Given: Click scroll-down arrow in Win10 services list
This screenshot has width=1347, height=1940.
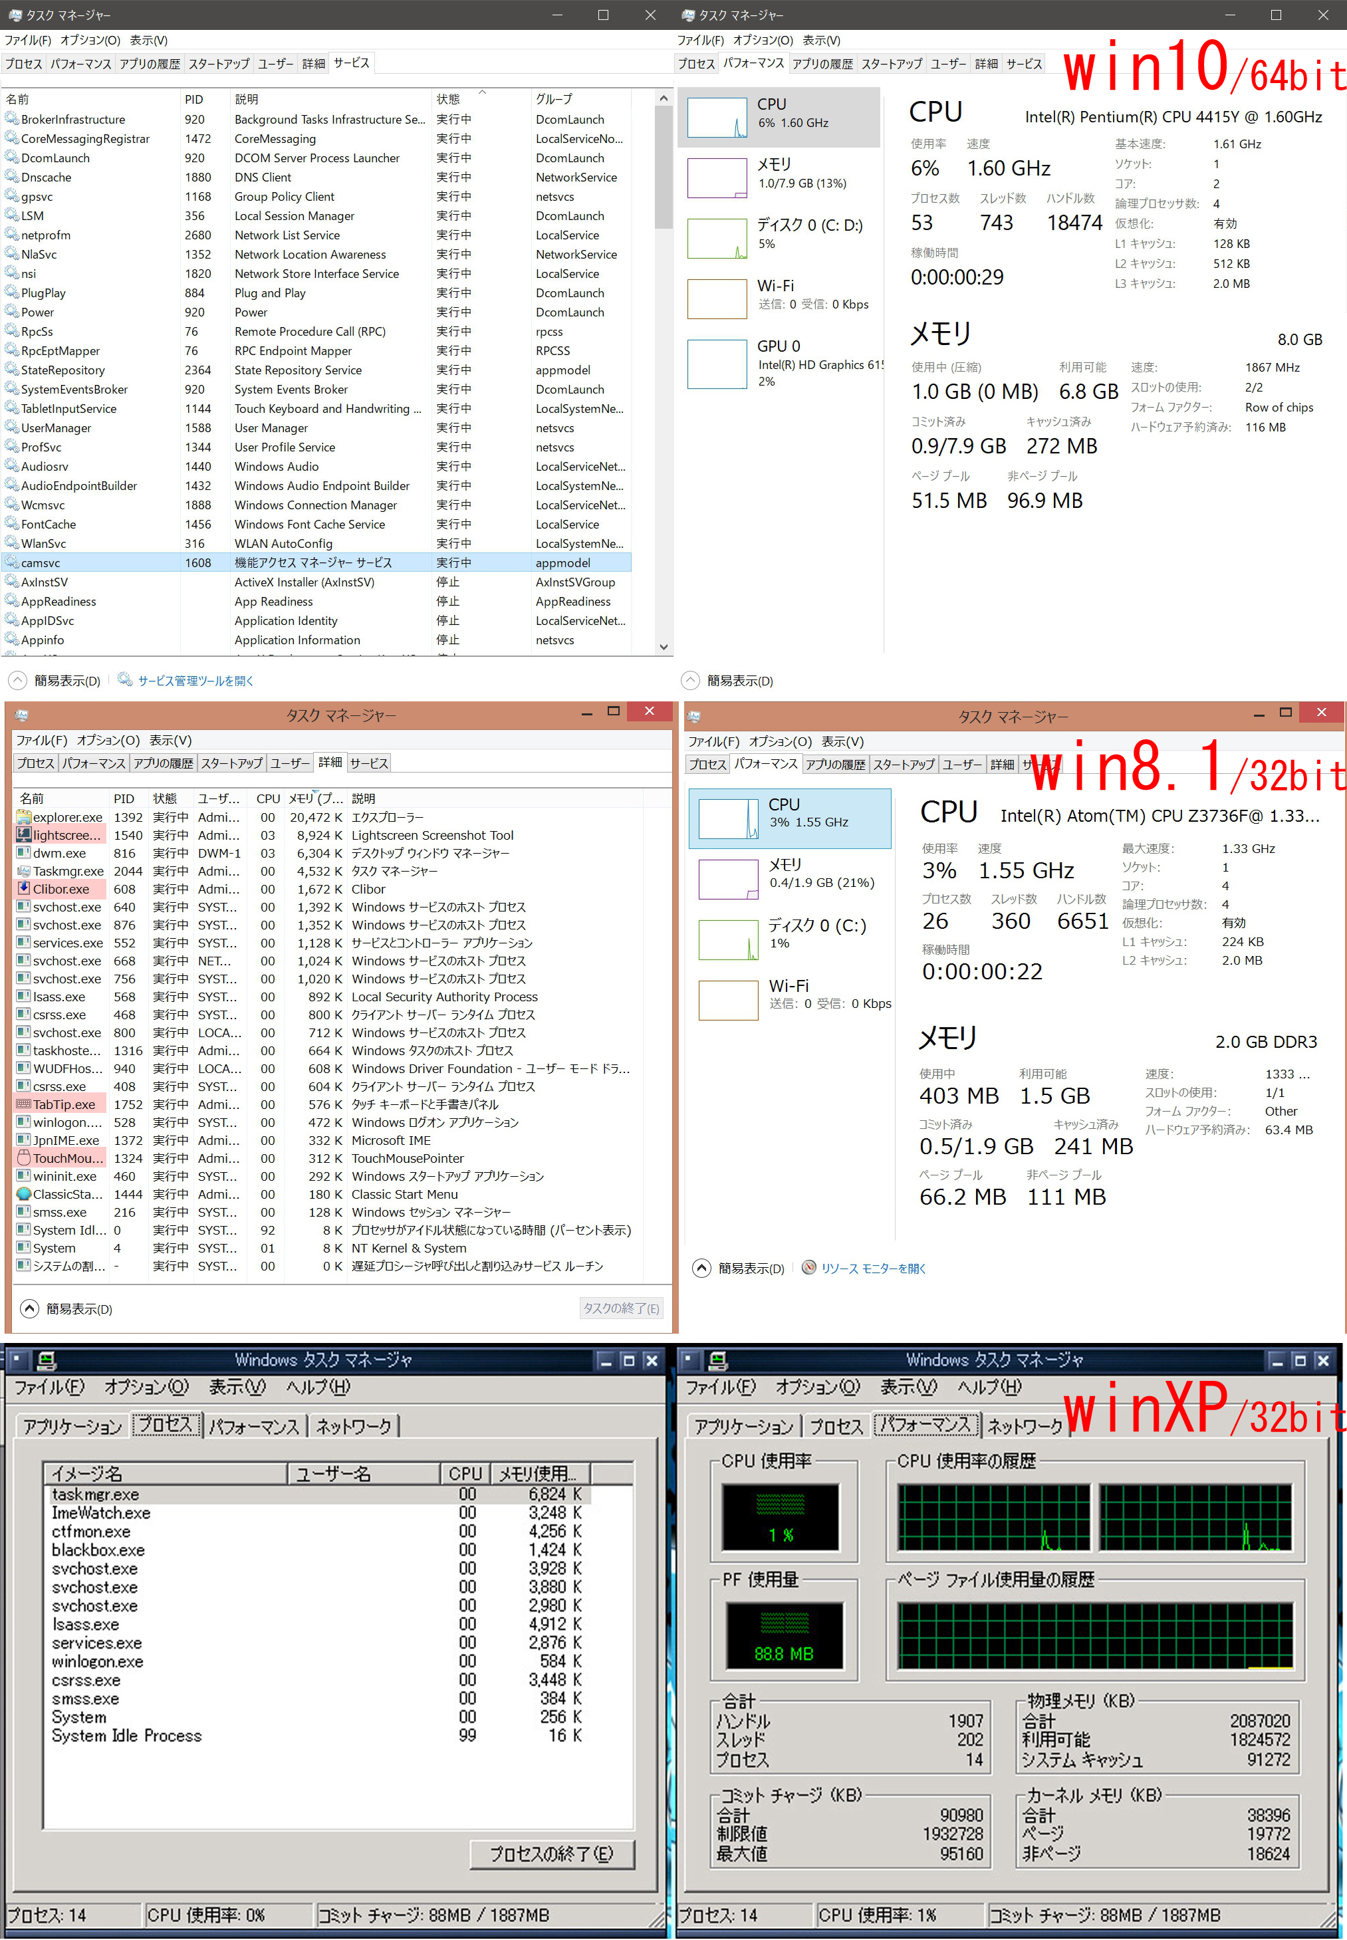Looking at the screenshot, I should pos(664,646).
